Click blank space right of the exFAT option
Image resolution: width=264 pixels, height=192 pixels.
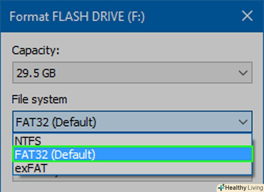(x=145, y=168)
